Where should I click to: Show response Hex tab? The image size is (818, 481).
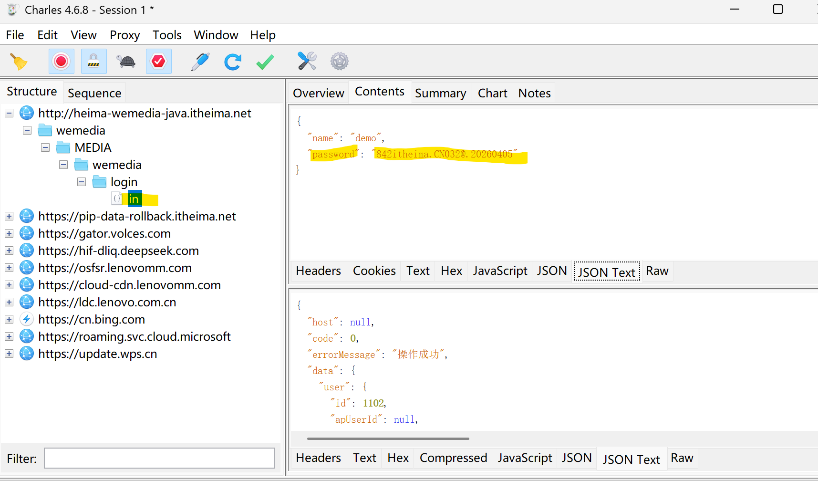(x=398, y=458)
